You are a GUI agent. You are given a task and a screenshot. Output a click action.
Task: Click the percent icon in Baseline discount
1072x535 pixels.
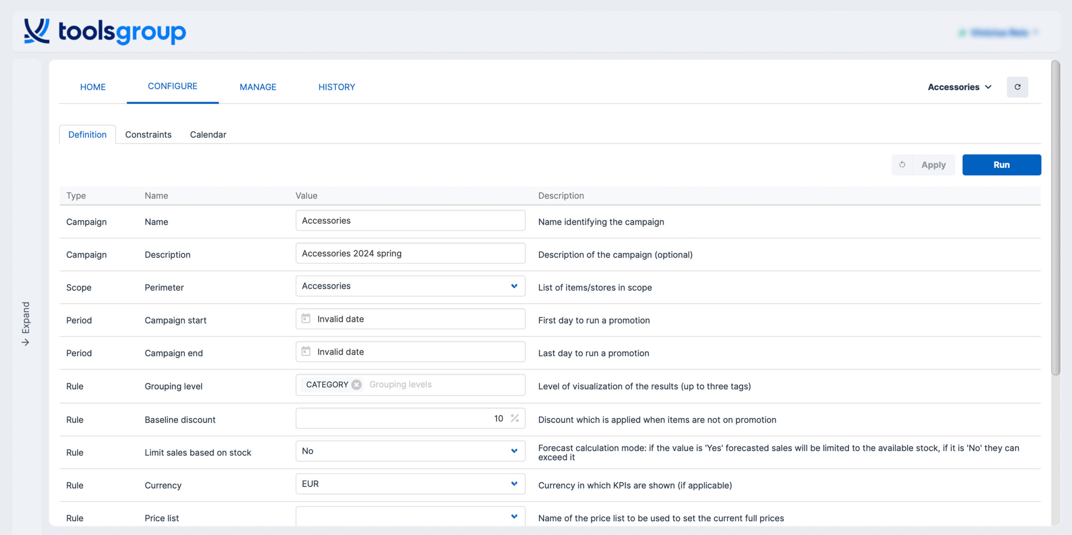pos(515,418)
